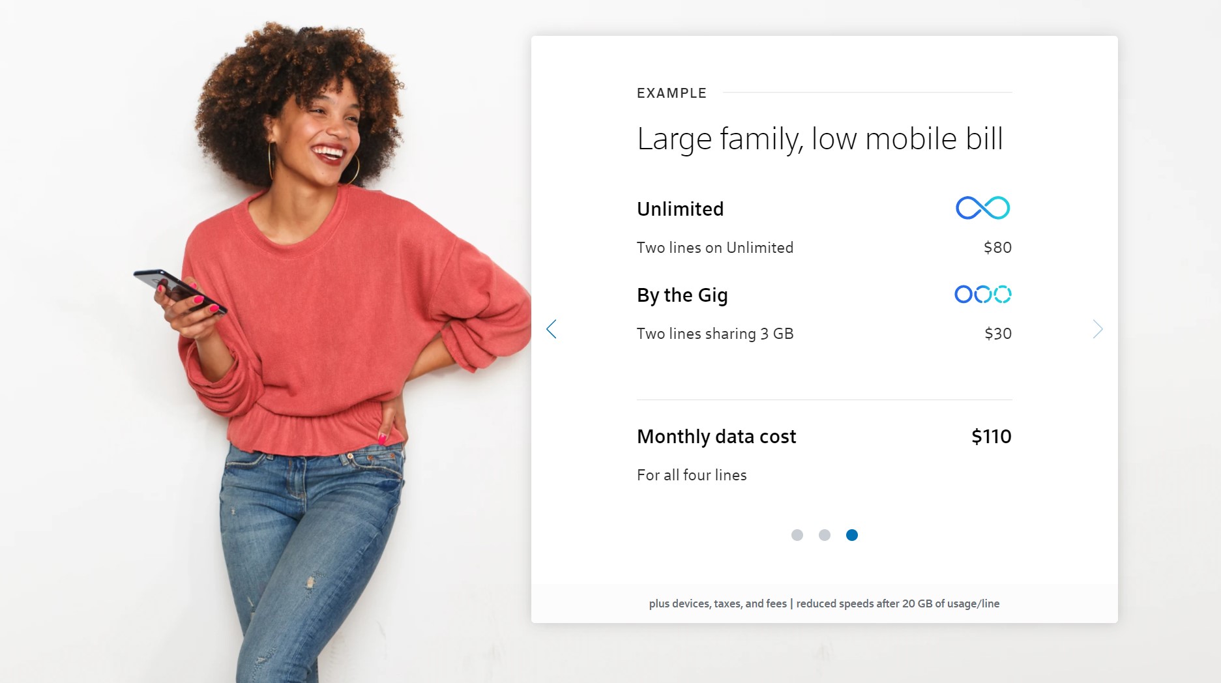Click the Two lines sharing 3 GB text
Screen dimensions: 1221x683
[715, 334]
